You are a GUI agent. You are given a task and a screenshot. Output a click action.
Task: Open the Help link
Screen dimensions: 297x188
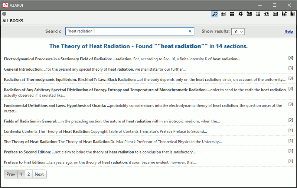click(x=288, y=31)
